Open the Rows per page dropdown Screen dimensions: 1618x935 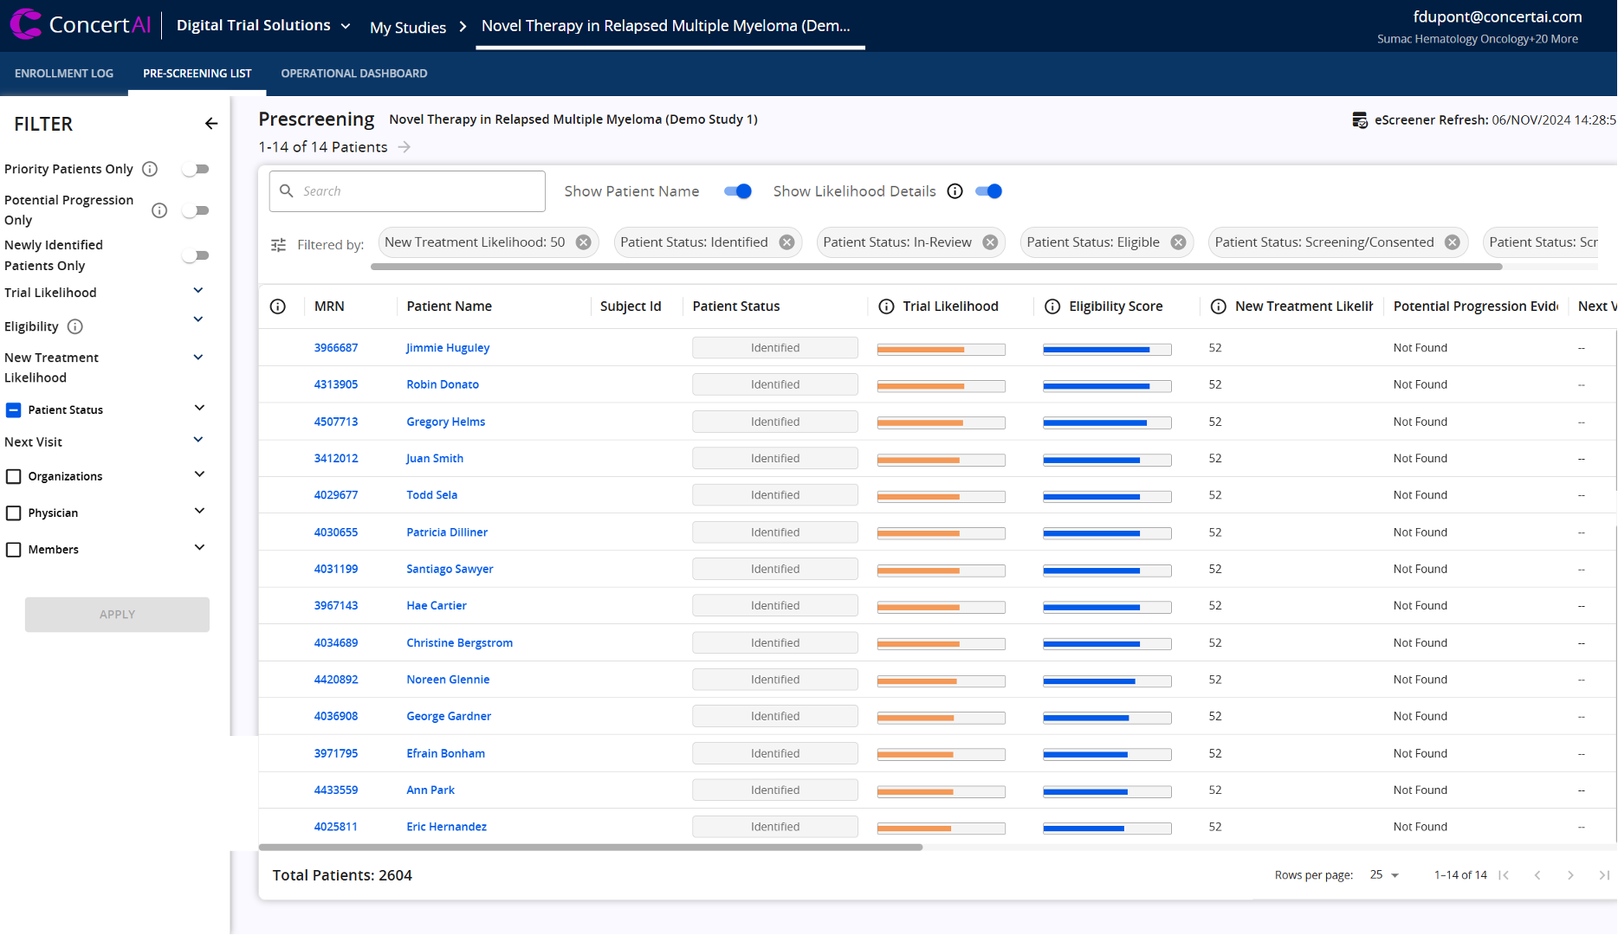1384,875
